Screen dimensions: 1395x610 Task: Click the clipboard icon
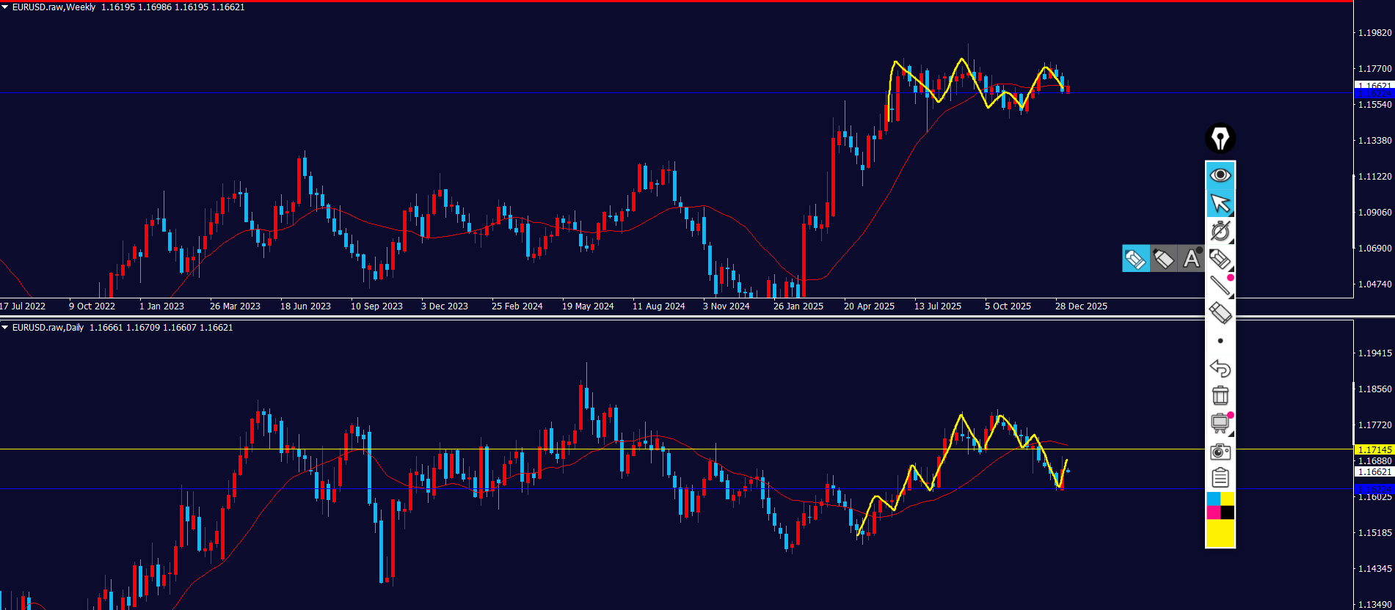tap(1220, 478)
